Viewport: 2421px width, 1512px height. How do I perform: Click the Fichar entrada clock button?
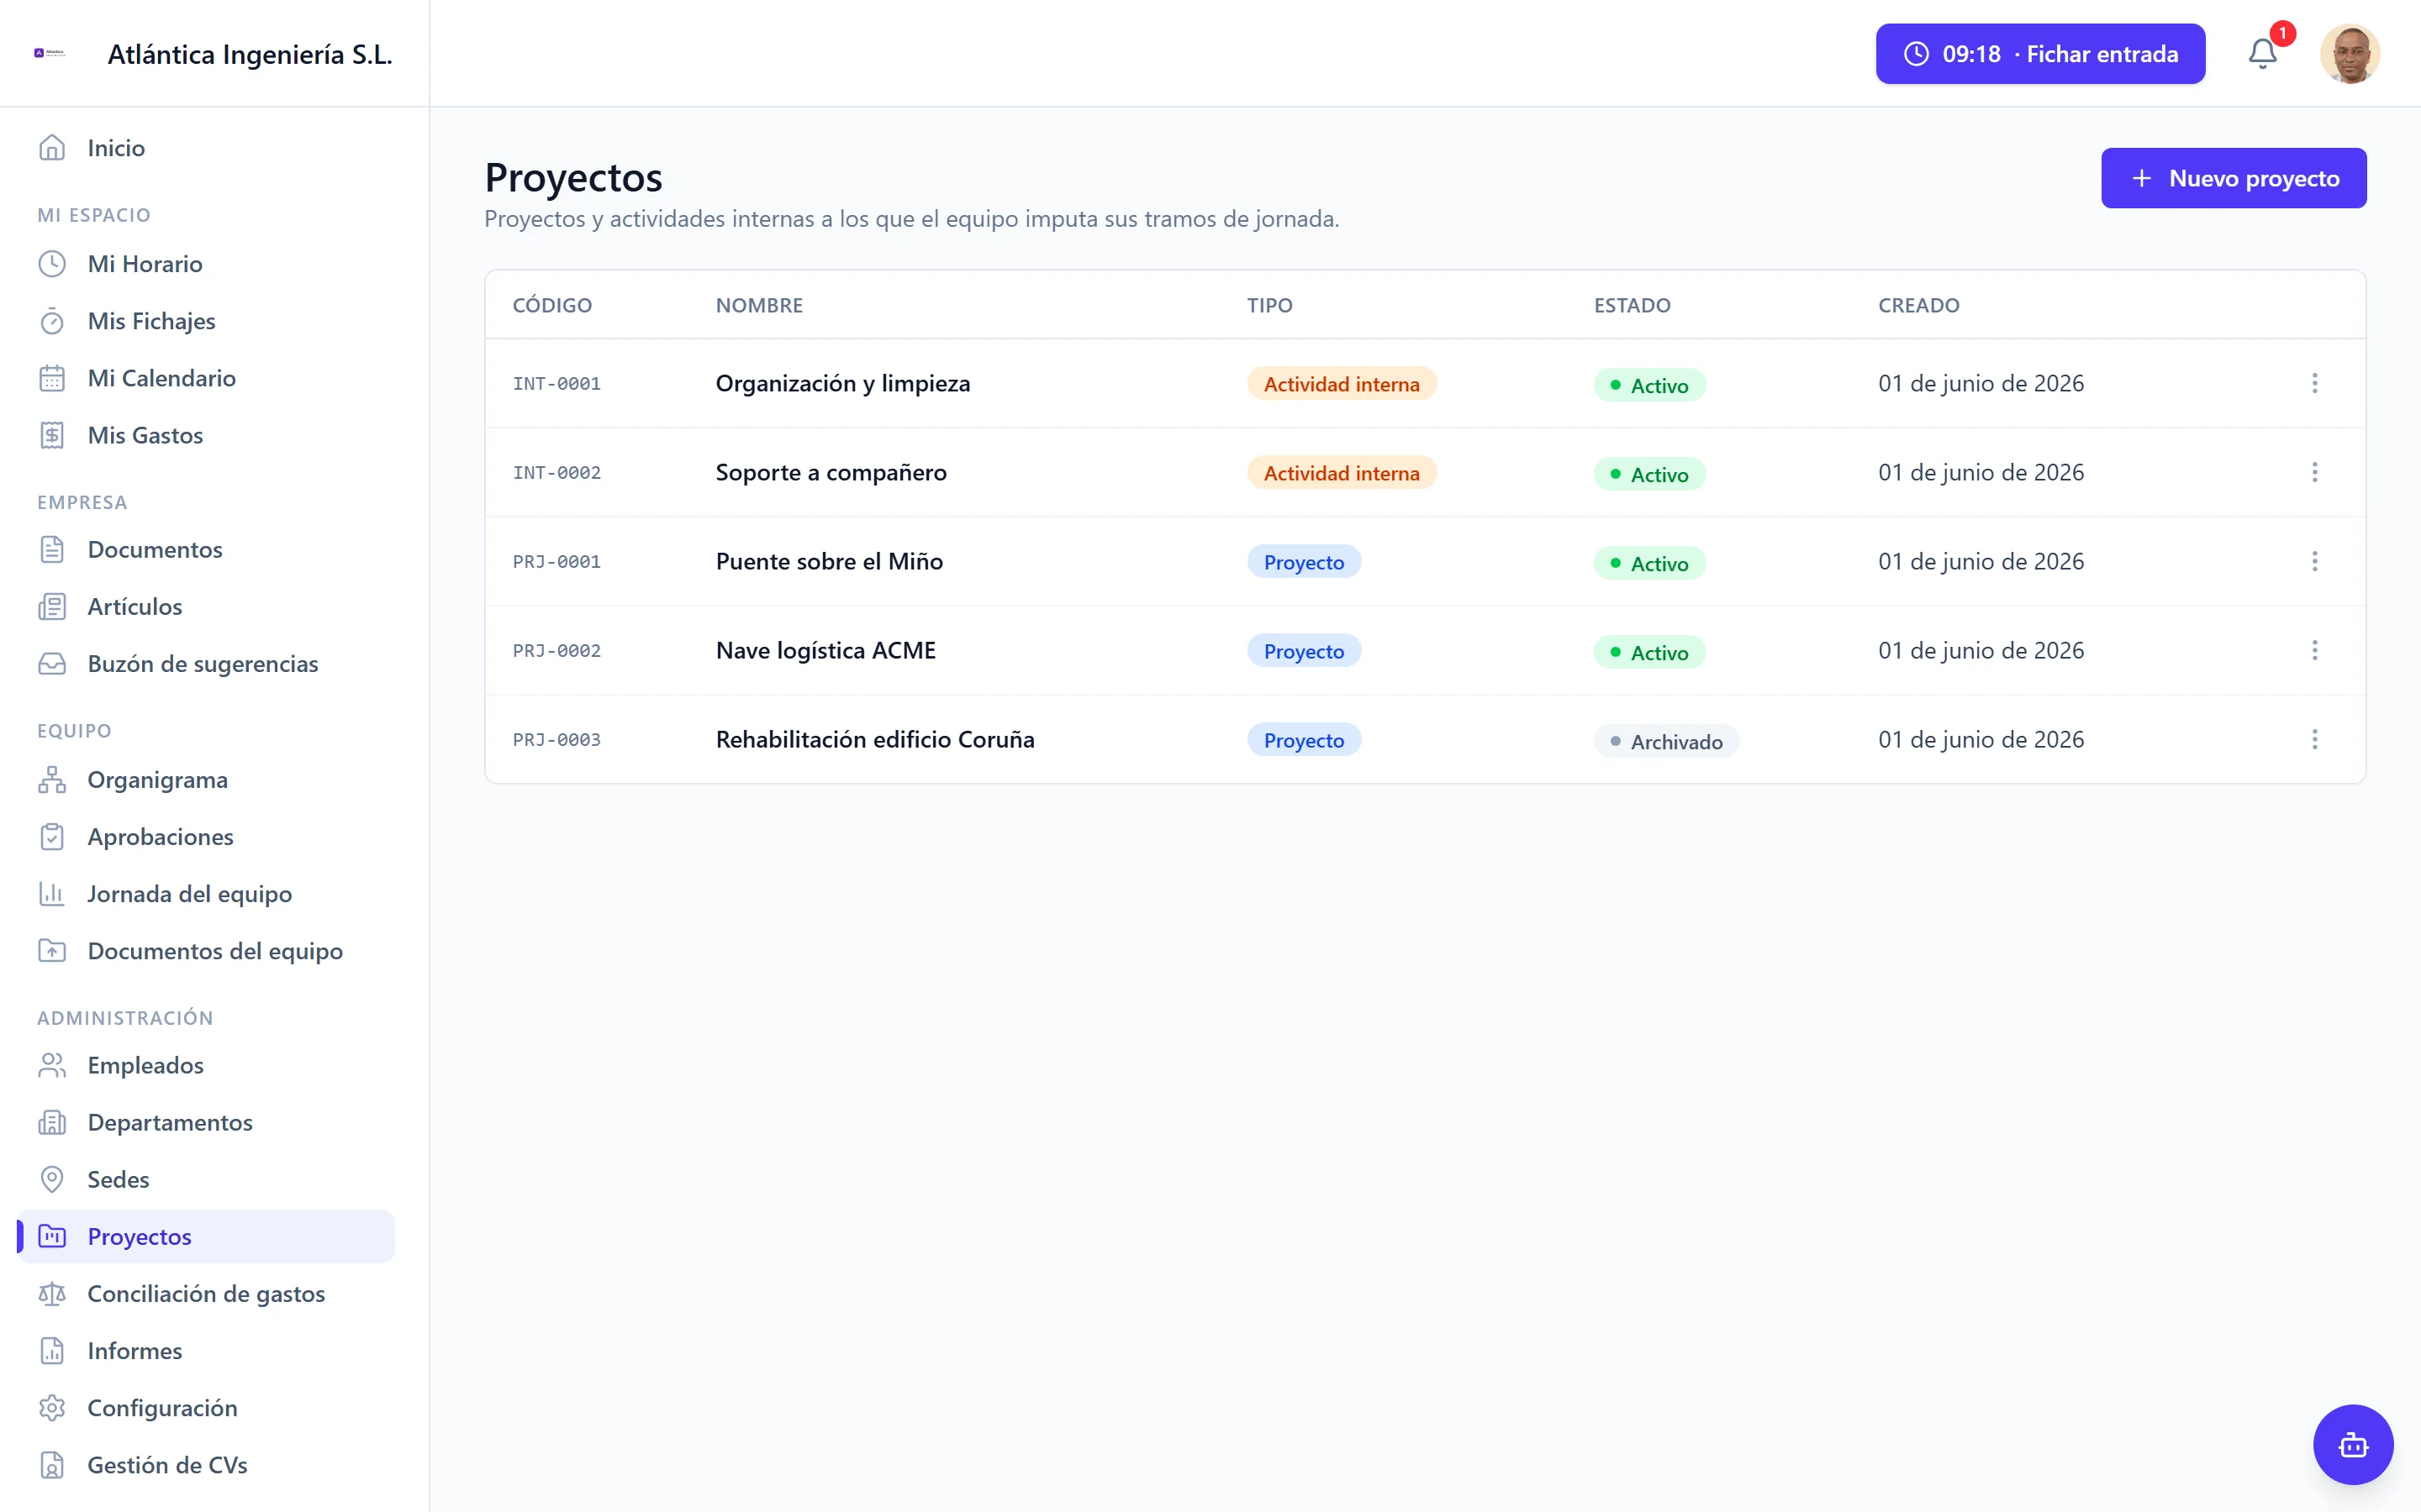[x=2040, y=54]
